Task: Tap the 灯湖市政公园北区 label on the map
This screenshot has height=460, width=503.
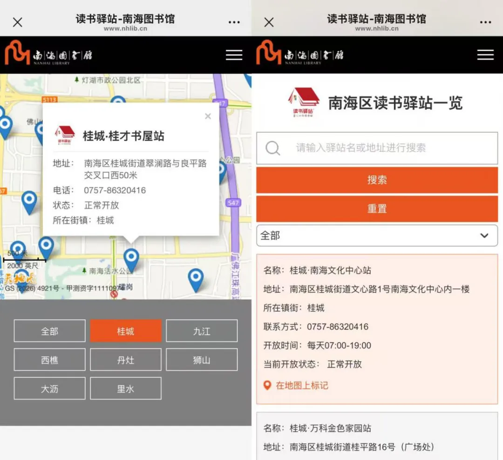Action: coord(111,80)
